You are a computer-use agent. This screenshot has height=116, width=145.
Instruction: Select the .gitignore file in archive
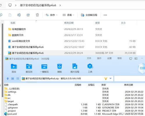point(11,108)
